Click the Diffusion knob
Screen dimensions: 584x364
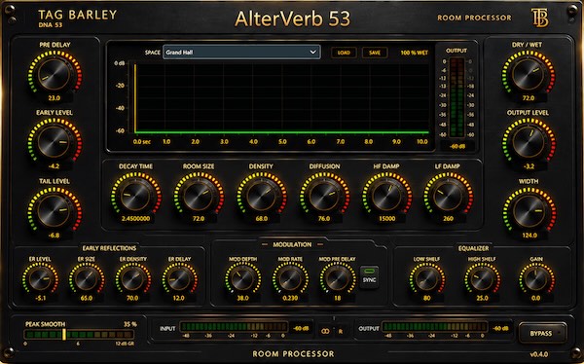pos(324,196)
